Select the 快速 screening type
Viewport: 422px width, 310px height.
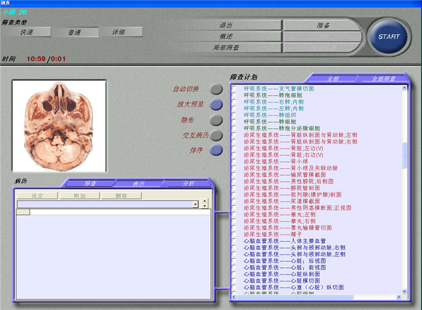[27, 32]
